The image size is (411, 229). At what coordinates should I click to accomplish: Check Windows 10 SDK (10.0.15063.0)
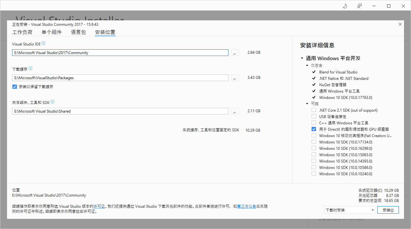pyautogui.click(x=314, y=155)
